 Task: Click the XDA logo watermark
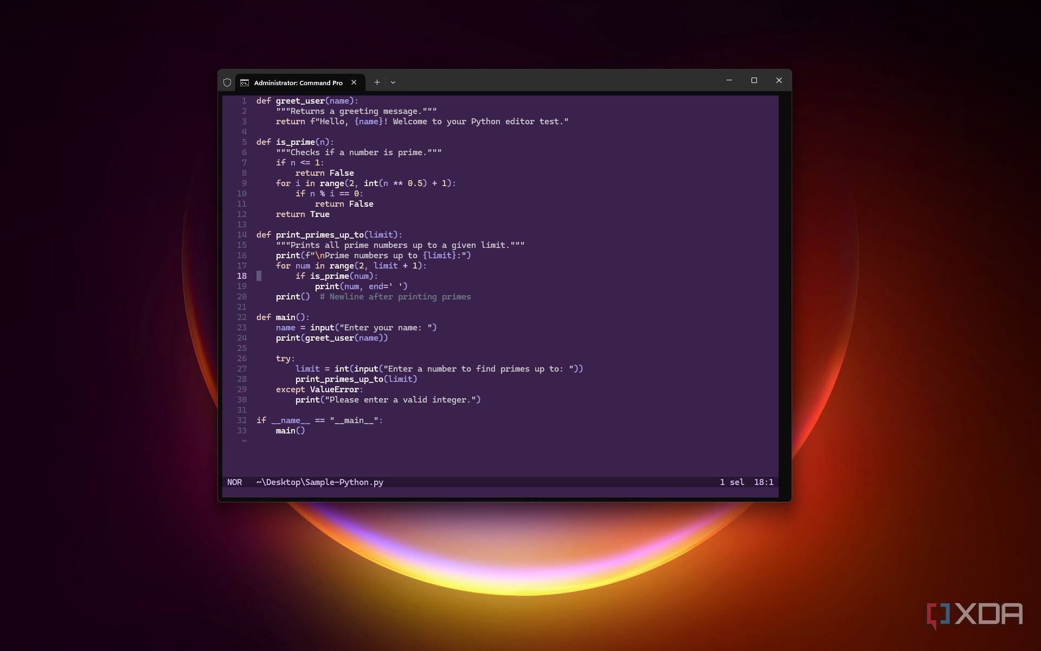click(974, 615)
